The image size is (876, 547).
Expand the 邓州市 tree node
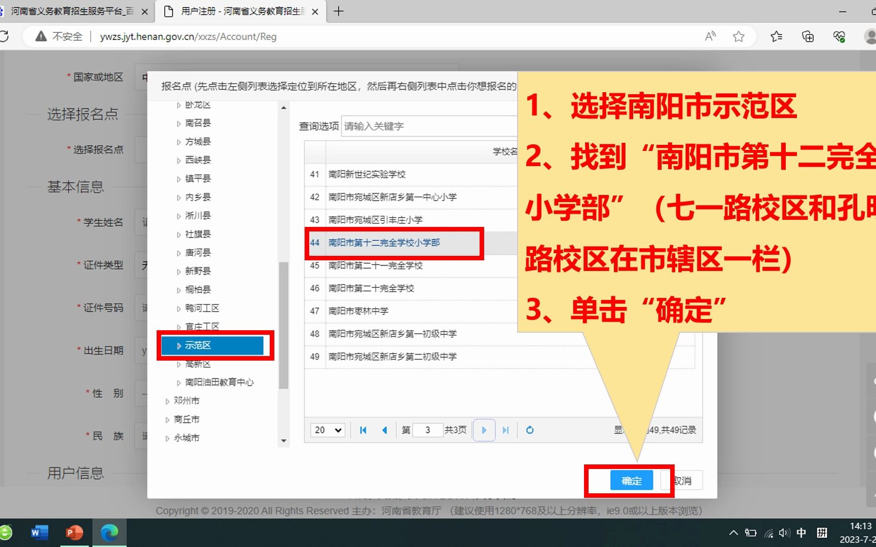(x=167, y=401)
